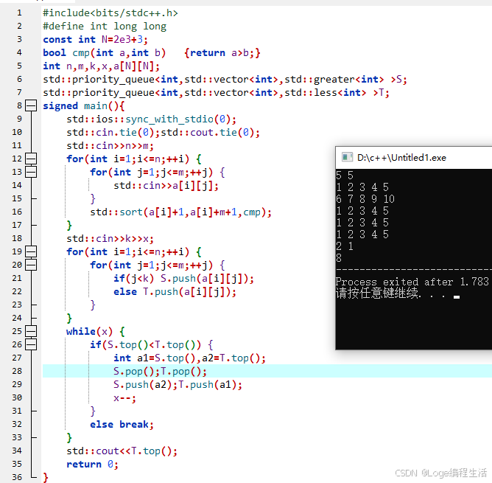Click the '6 7 8 9 10' line in console

click(x=365, y=198)
